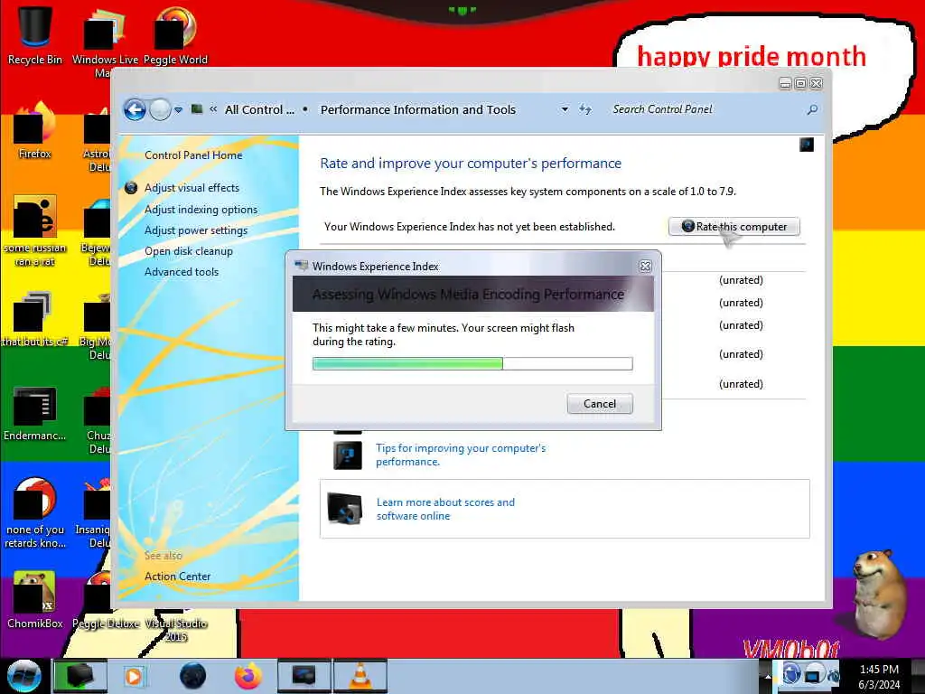Open Windows Media Player from taskbar
This screenshot has width=925, height=694.
[135, 676]
